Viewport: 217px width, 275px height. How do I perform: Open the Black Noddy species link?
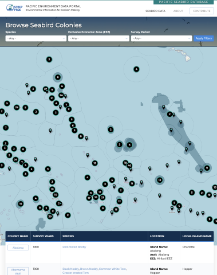[x=70, y=269]
